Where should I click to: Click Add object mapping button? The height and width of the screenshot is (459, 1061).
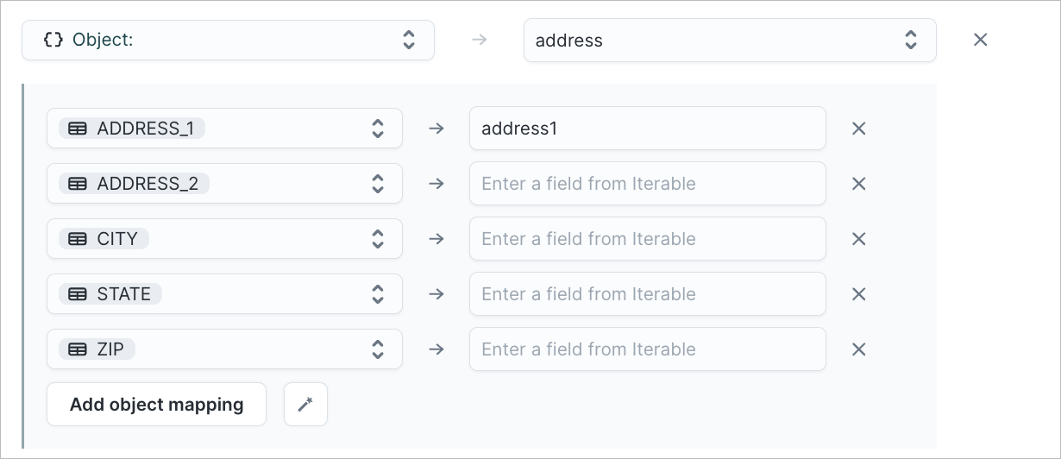click(x=156, y=404)
